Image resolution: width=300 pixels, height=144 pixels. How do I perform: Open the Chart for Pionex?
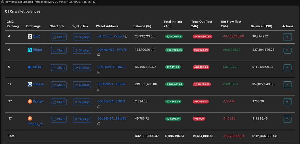pyautogui.click(x=59, y=102)
